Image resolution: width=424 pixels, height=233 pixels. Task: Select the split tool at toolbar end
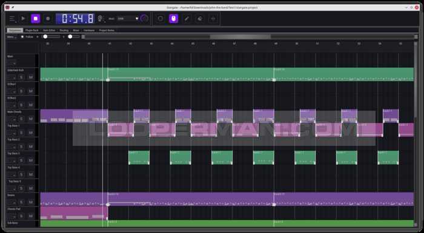[x=213, y=19]
